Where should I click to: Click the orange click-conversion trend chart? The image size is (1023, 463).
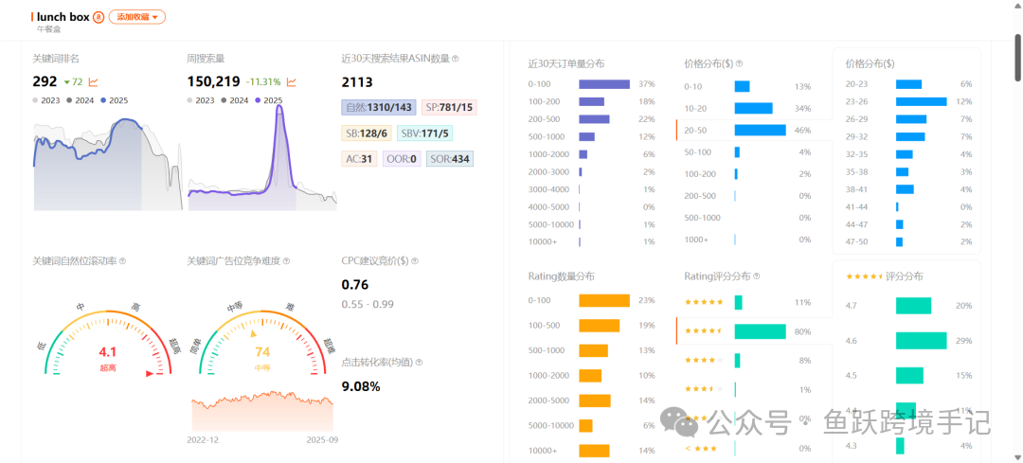[x=262, y=410]
